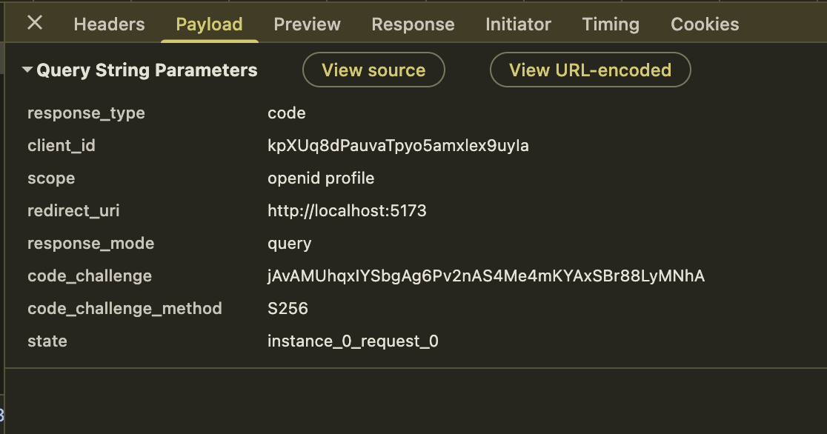Select the value 'openid profile'
Screen dimensions: 827x434
[321, 178]
